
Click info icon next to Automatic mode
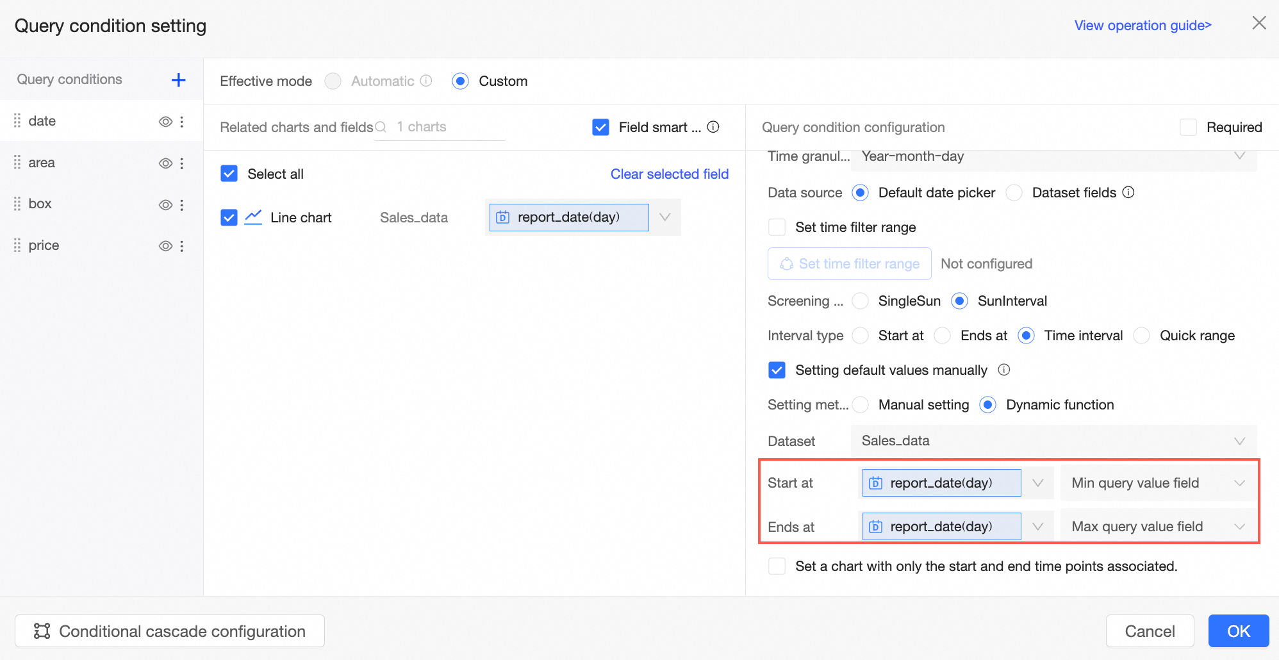pos(426,81)
